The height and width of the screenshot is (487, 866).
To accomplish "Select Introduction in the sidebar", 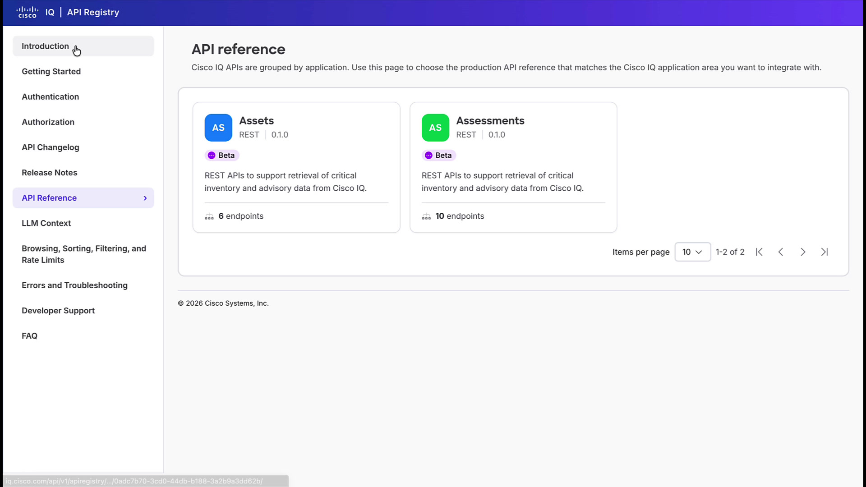I will point(83,46).
